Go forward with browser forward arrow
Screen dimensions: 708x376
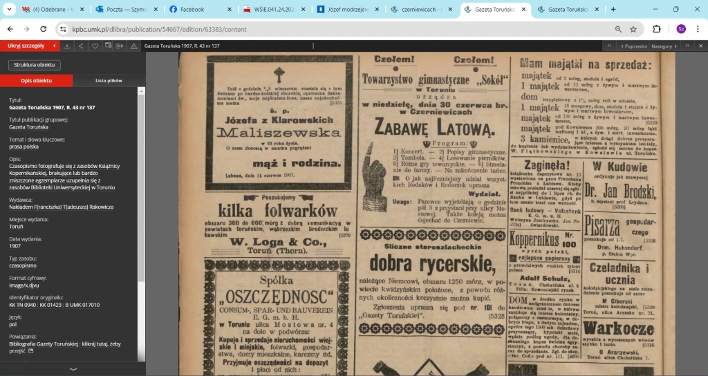pyautogui.click(x=27, y=29)
